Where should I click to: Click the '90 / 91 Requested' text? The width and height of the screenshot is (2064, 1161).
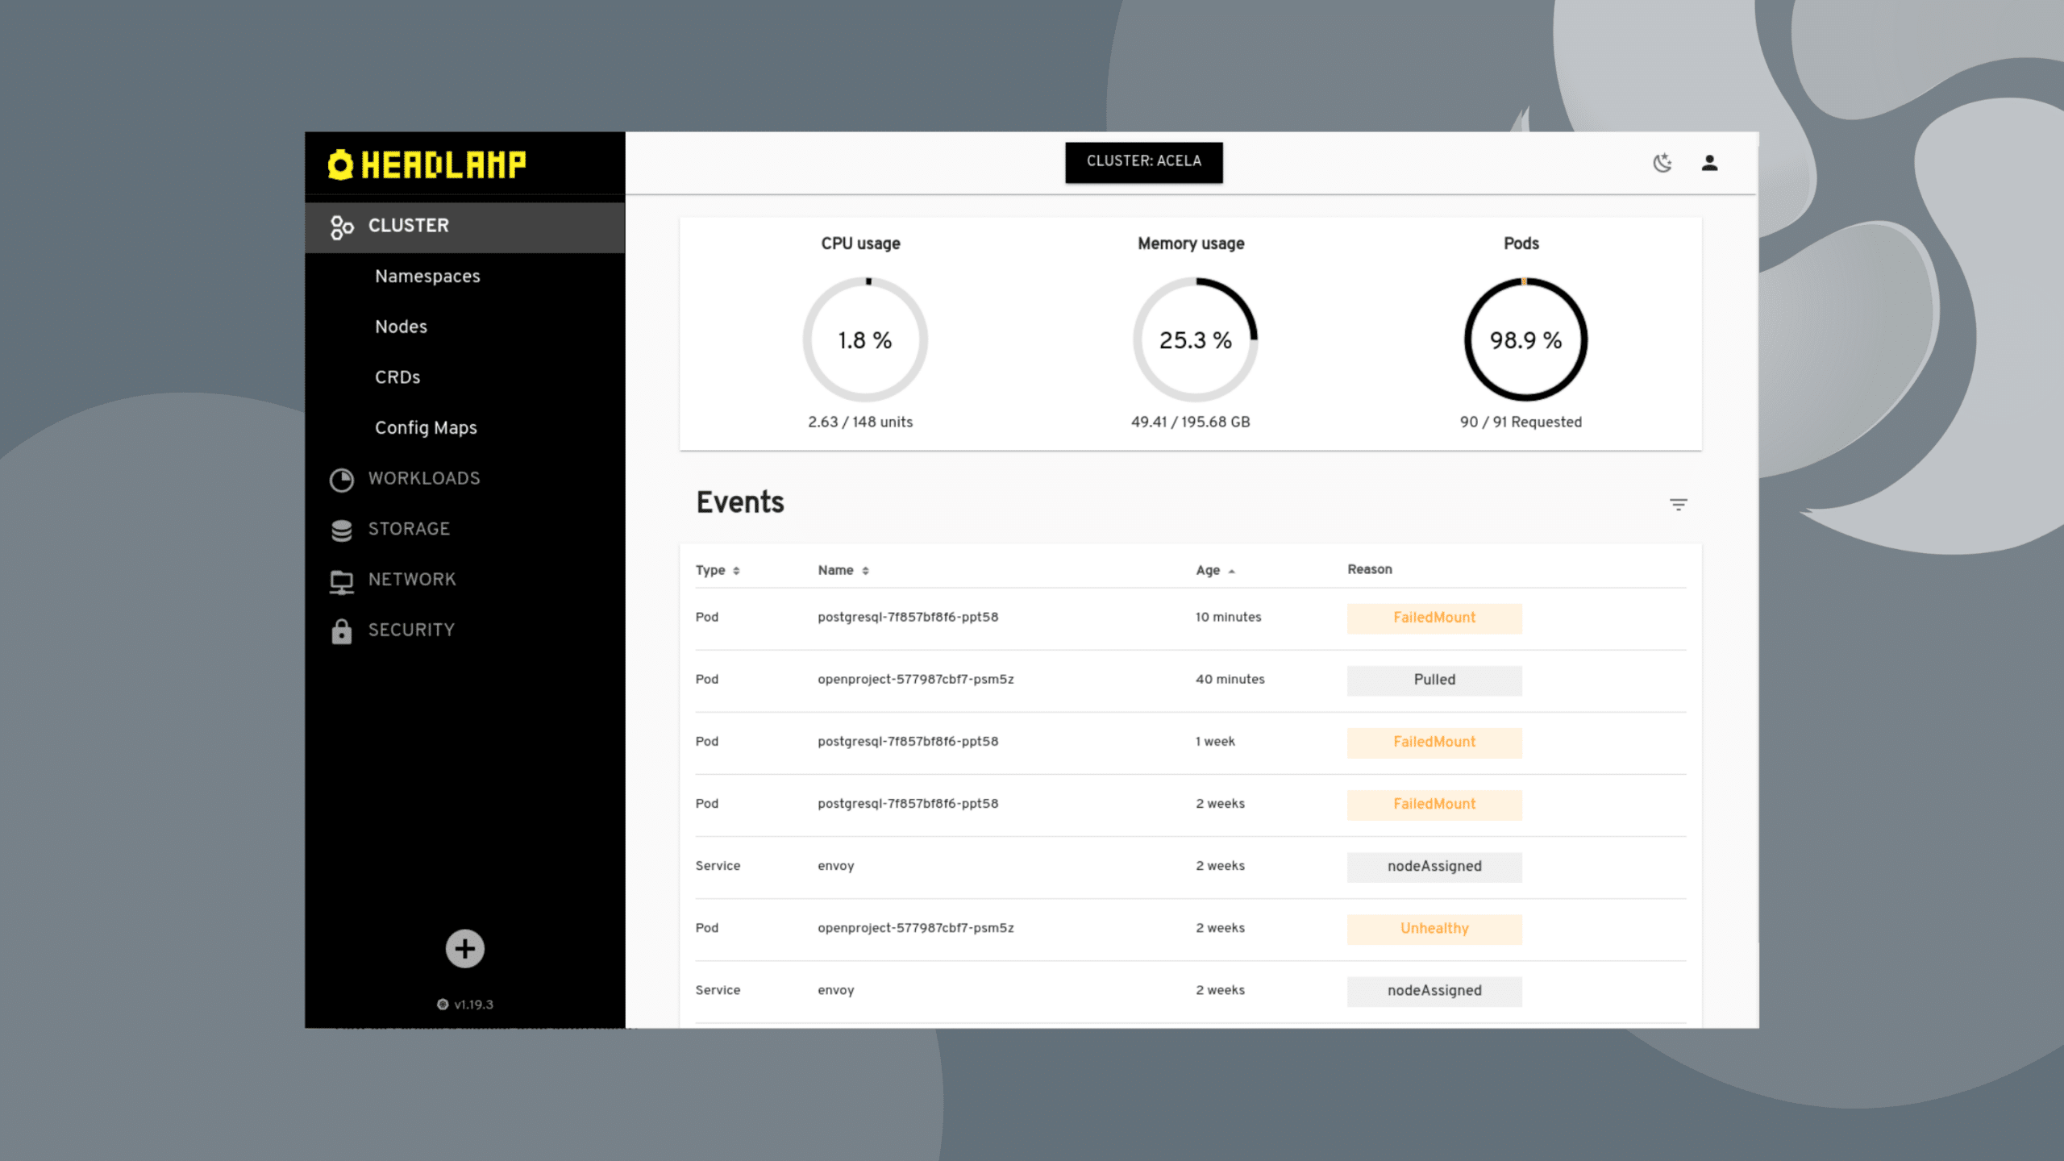click(1521, 422)
